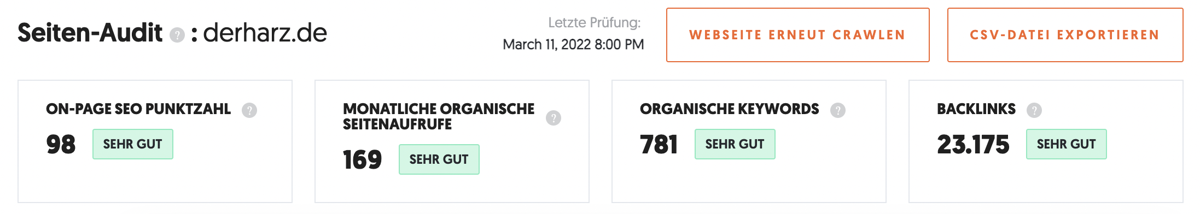This screenshot has height=214, width=1200.
Task: Open the backlinks count 23.175
Action: pos(973,145)
